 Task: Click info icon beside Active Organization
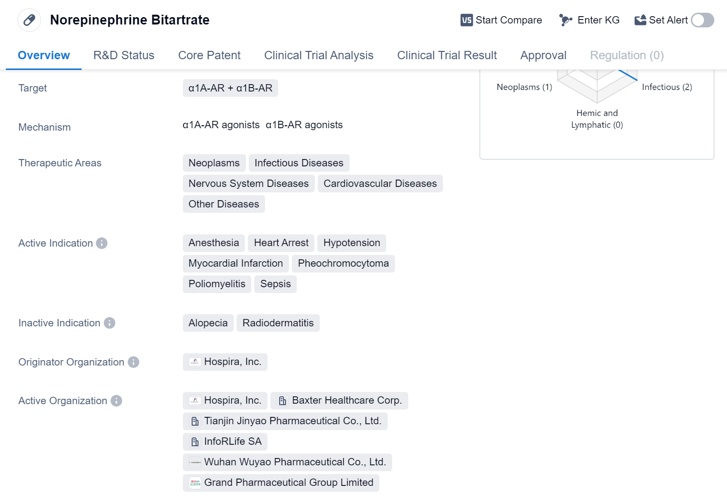116,401
